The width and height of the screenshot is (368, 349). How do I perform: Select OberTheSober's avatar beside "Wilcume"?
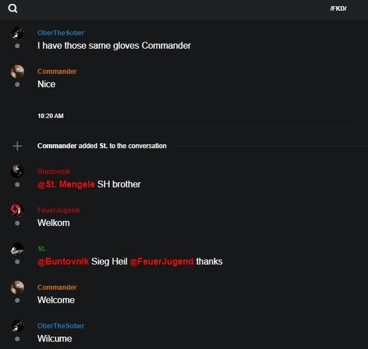tap(17, 326)
